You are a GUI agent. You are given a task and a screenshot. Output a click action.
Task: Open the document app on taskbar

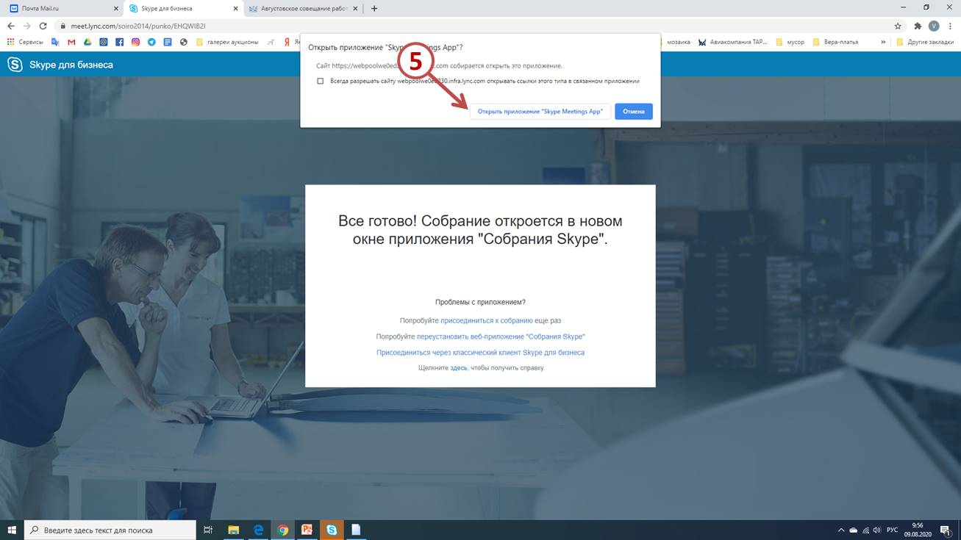[357, 530]
